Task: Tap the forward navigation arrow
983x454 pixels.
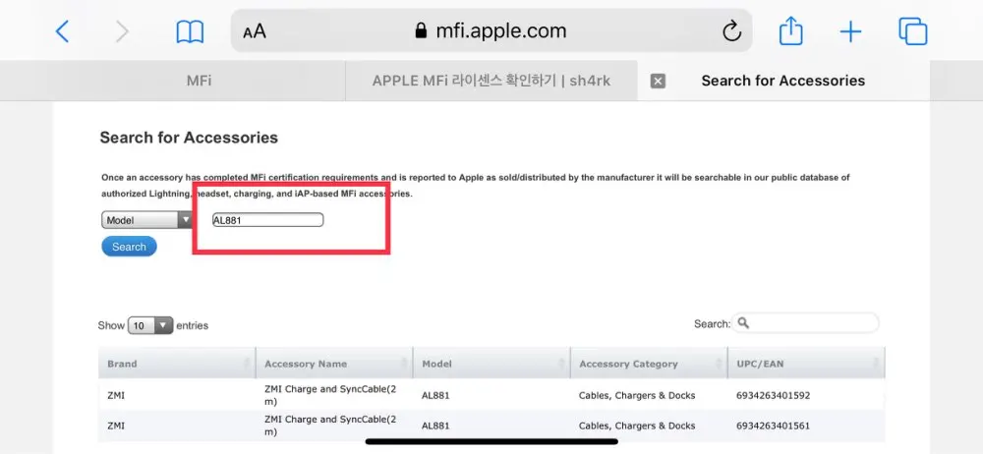Action: (122, 30)
